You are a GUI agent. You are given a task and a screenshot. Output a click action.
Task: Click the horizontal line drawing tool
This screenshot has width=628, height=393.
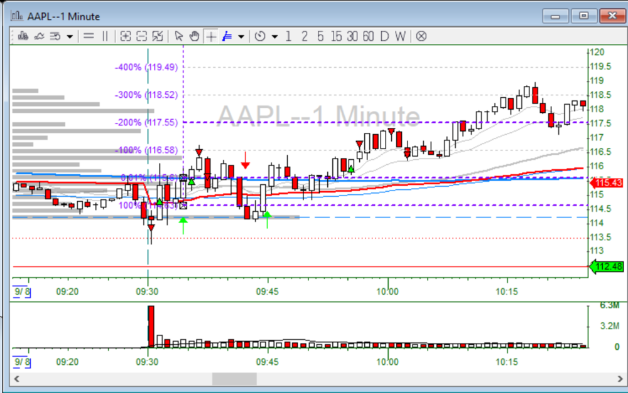coord(88,36)
